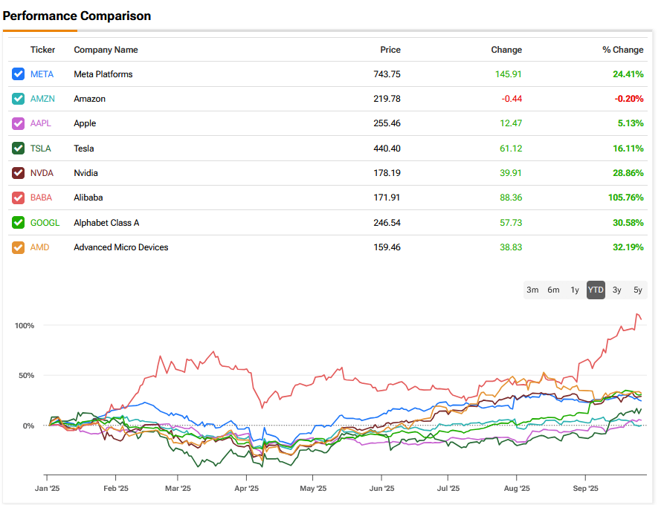Click Alibaba's price 171.91
The image size is (664, 505).
tap(387, 198)
